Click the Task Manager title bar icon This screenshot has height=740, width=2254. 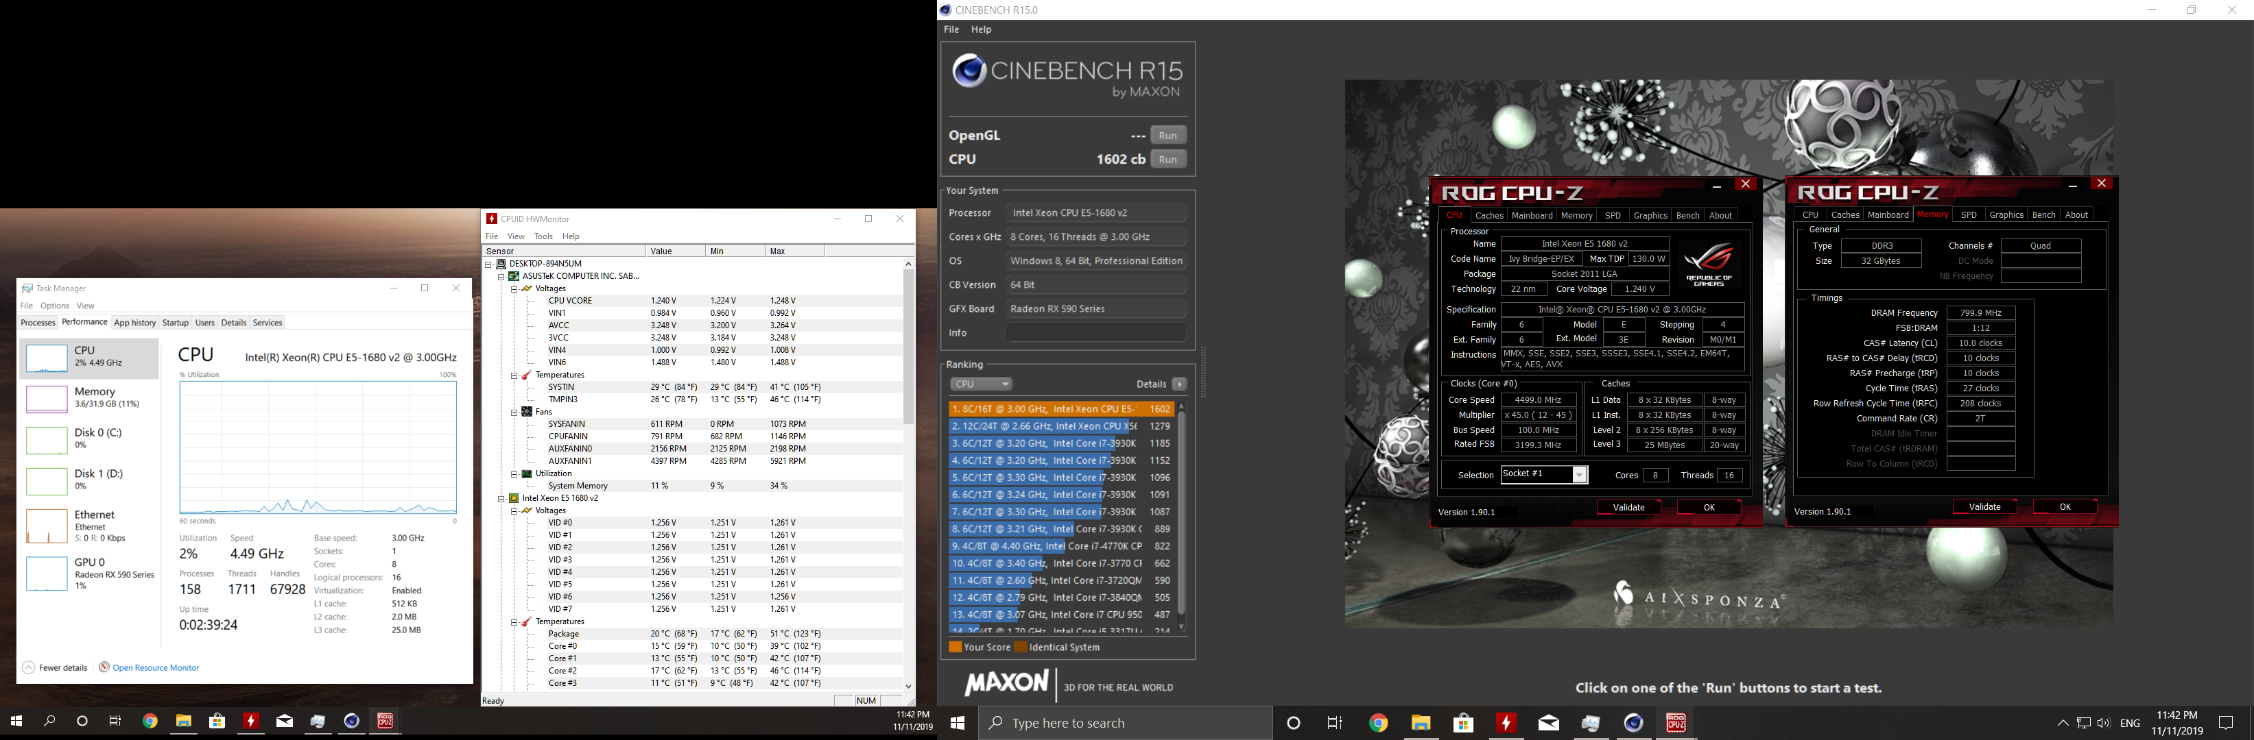28,288
